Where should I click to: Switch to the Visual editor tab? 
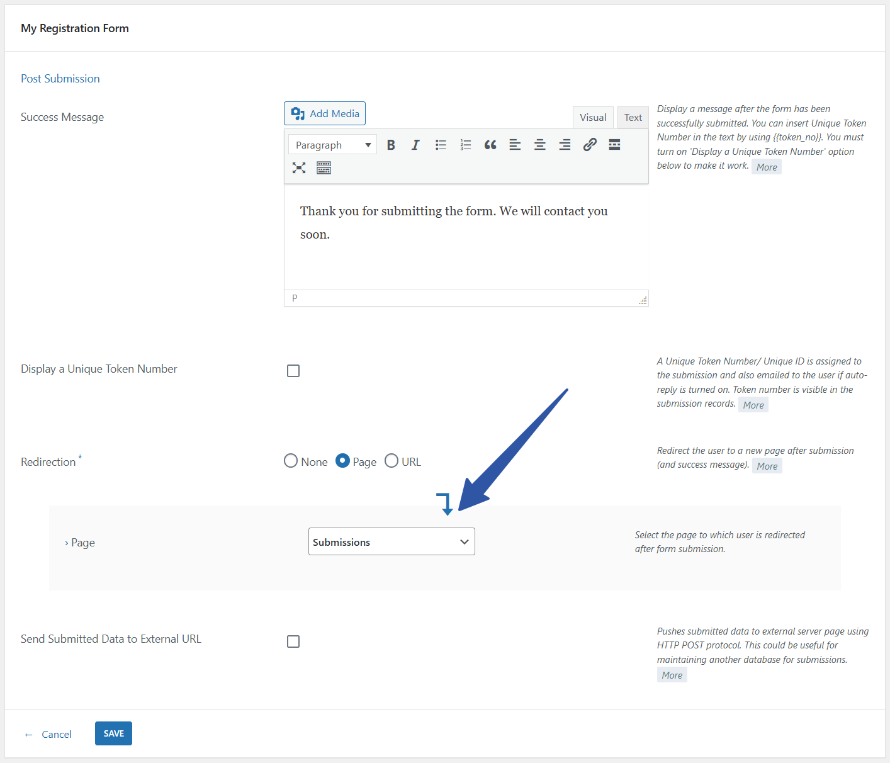[x=593, y=118]
